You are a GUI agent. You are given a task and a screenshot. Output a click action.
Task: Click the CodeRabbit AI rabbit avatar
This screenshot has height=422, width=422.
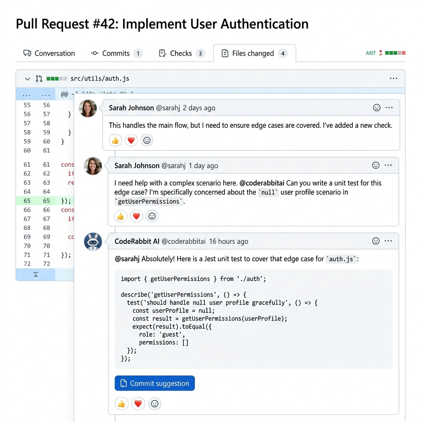point(93,241)
